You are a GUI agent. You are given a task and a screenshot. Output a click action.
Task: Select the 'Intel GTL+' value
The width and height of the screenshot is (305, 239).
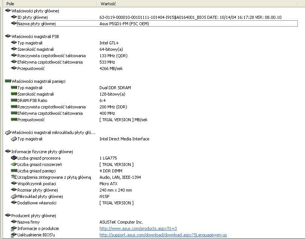(109, 43)
